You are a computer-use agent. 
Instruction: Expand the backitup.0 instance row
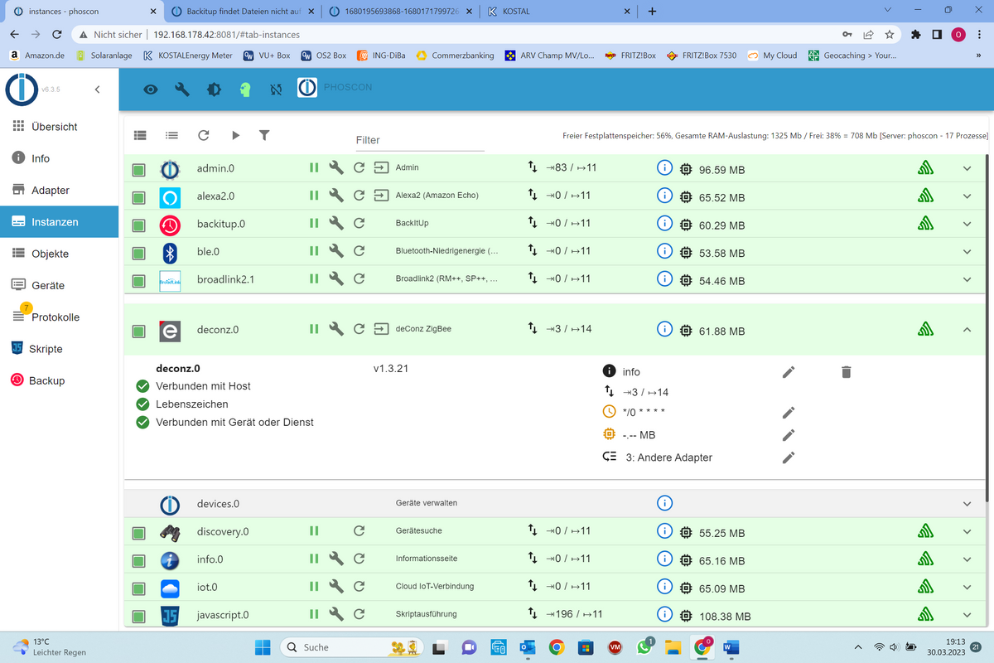pos(967,223)
